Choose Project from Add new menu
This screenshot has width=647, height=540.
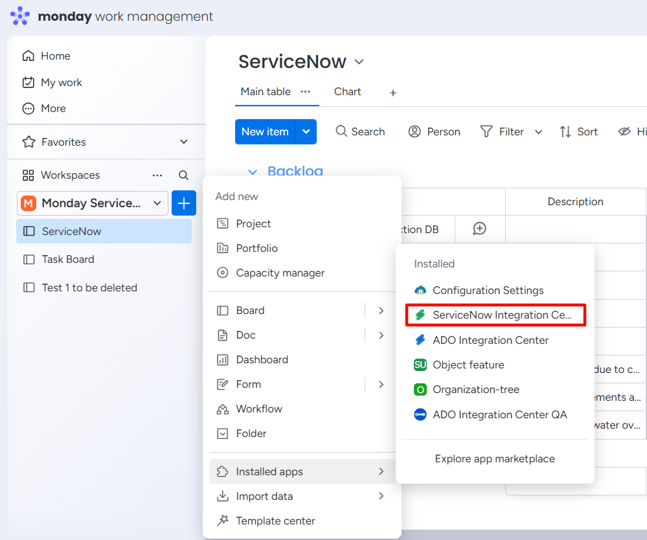point(302,223)
